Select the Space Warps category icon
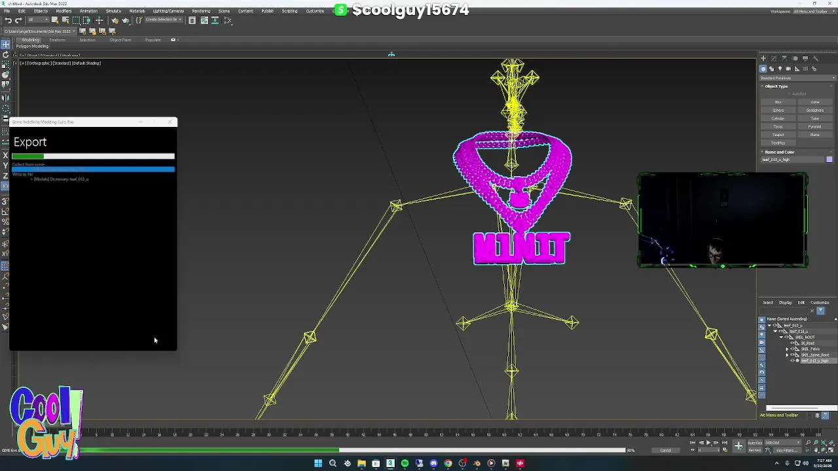Viewport: 838px width, 471px height. pos(805,69)
